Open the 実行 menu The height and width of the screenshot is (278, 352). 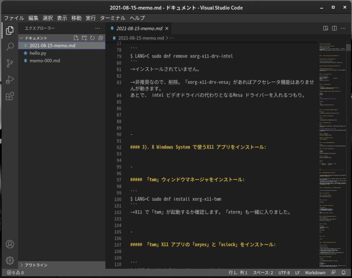91,18
